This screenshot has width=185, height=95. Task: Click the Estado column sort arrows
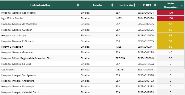click(112, 5)
